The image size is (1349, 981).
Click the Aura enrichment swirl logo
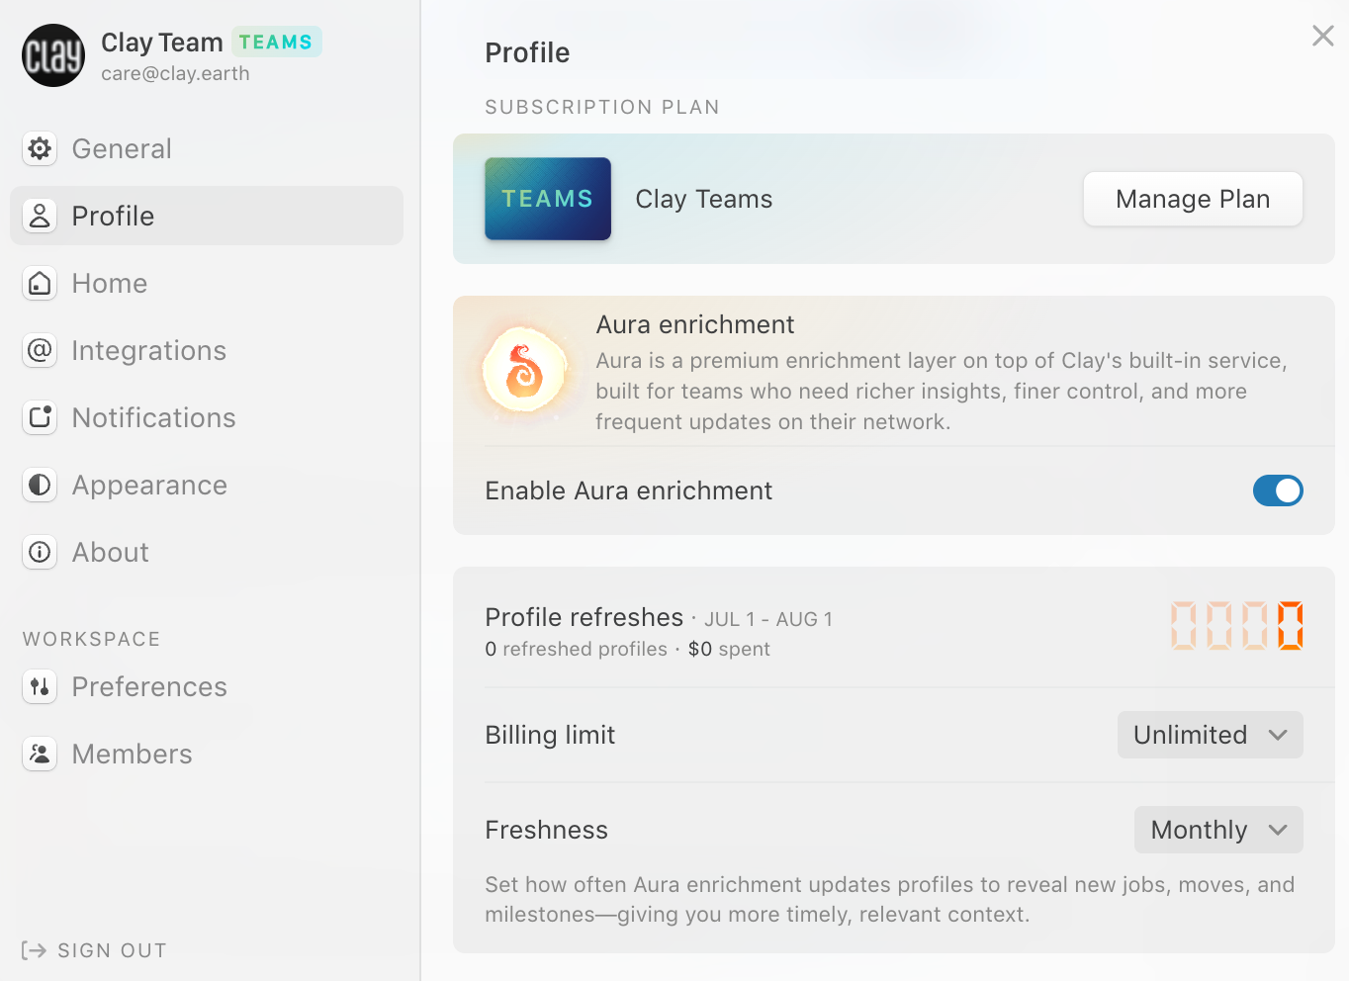tap(525, 369)
